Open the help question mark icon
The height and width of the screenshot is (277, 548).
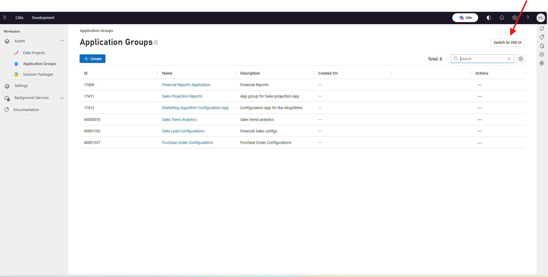528,18
